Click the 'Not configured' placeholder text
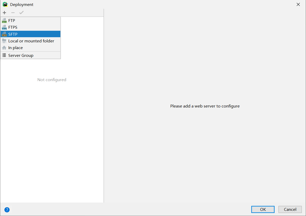 point(52,80)
